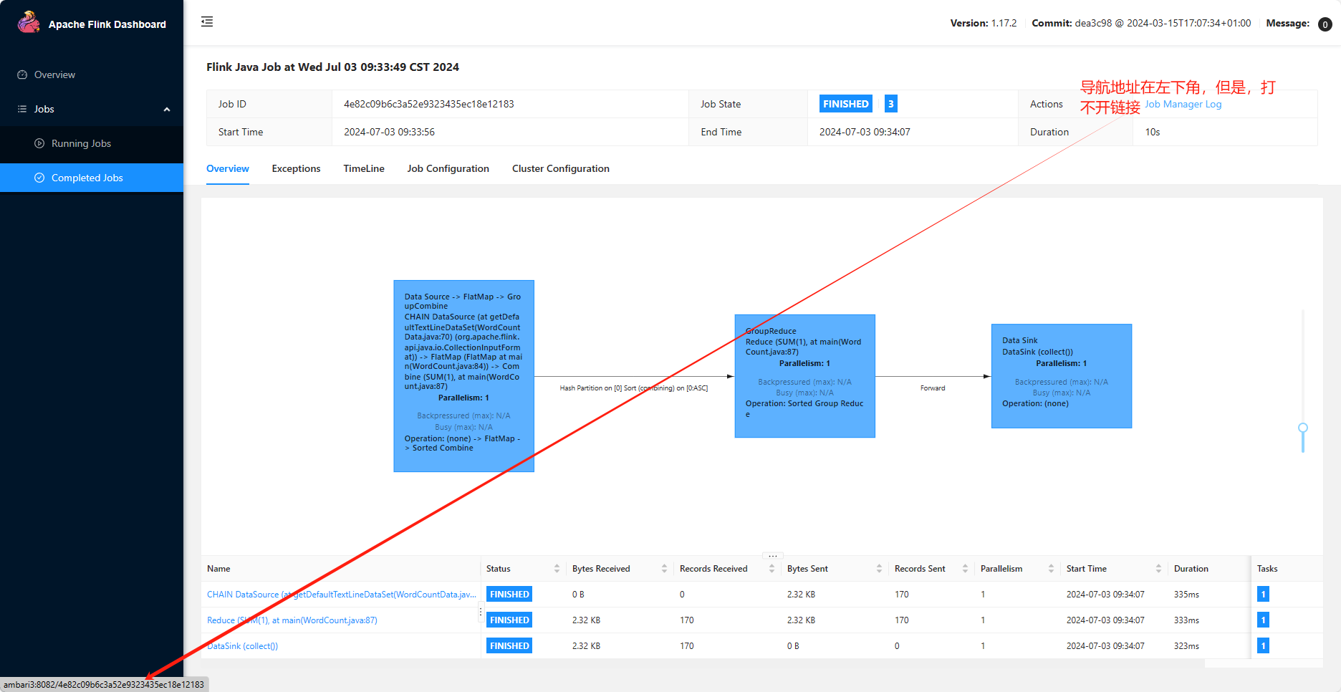
Task: Select the Data Source FlatMap GroupCombine node
Action: point(464,376)
